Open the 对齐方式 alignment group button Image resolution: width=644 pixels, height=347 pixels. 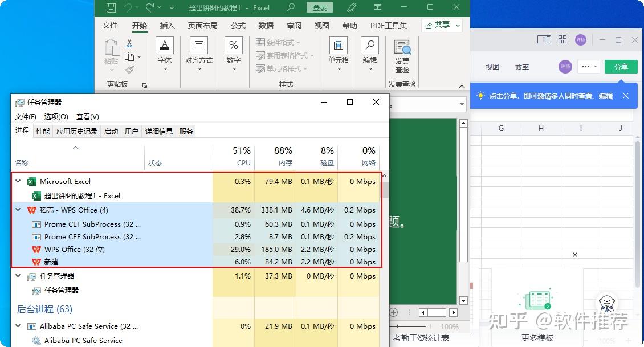click(x=199, y=54)
